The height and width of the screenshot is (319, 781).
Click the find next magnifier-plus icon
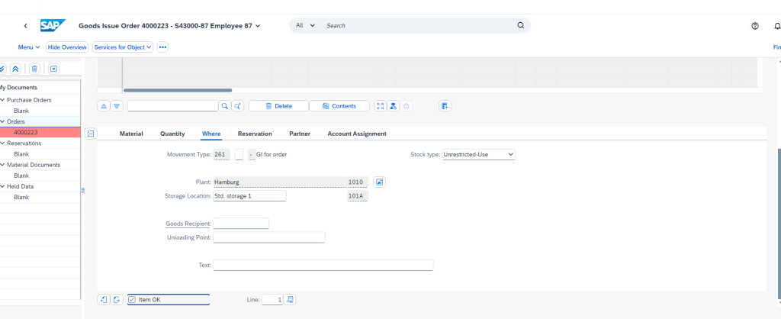pyautogui.click(x=238, y=106)
